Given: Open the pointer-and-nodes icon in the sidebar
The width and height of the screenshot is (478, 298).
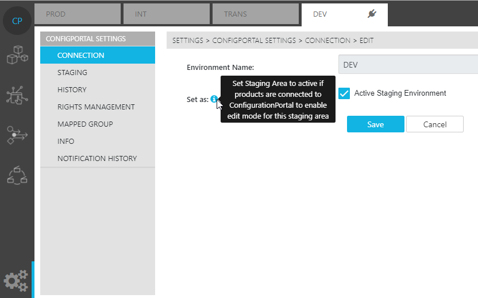Looking at the screenshot, I should 17,95.
